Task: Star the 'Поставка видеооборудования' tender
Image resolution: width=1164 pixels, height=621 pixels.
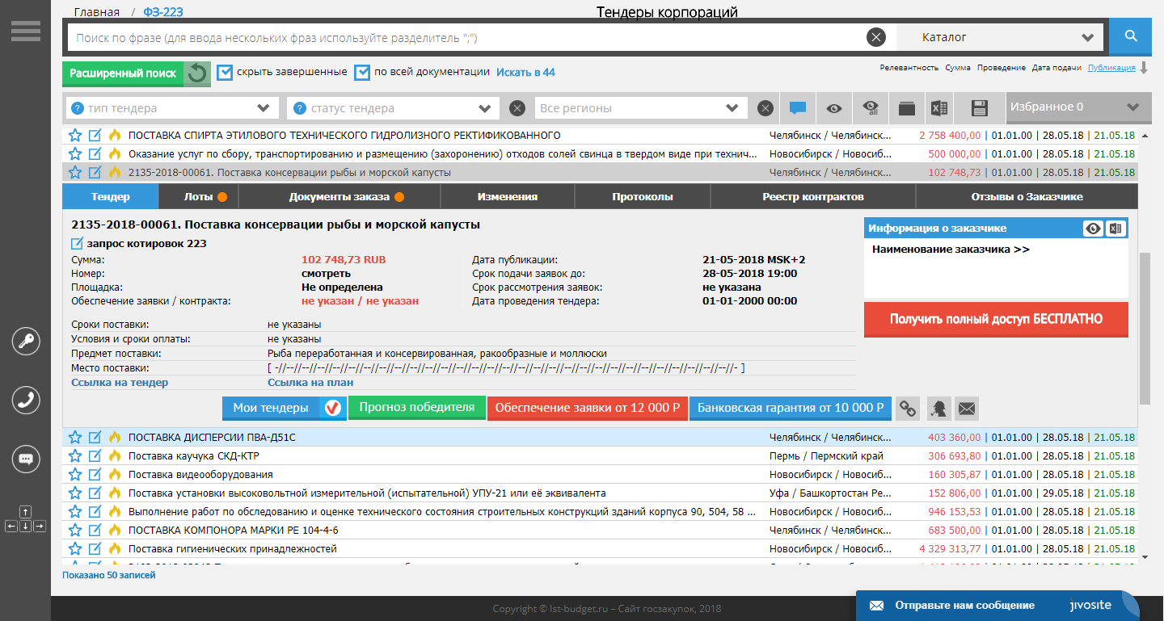Action: 75,474
